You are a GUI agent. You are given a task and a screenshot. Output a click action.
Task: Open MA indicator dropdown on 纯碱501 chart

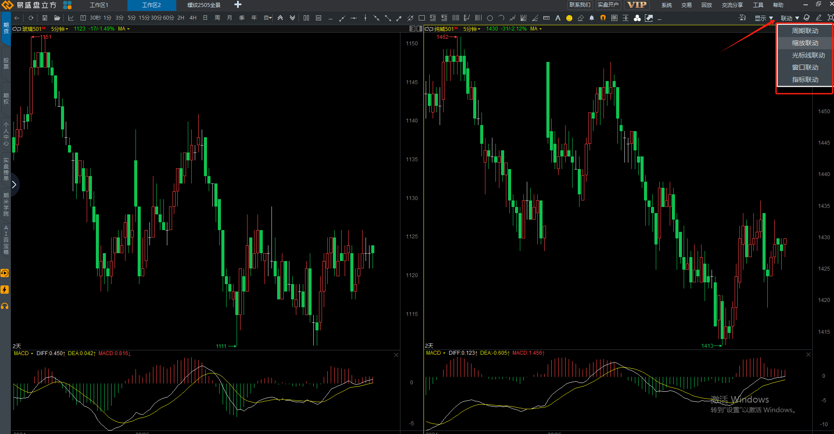[x=536, y=29]
